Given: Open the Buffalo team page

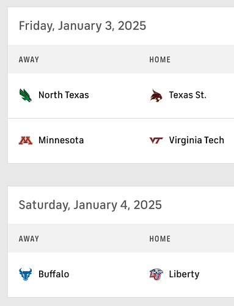Looking at the screenshot, I should pyautogui.click(x=54, y=274).
